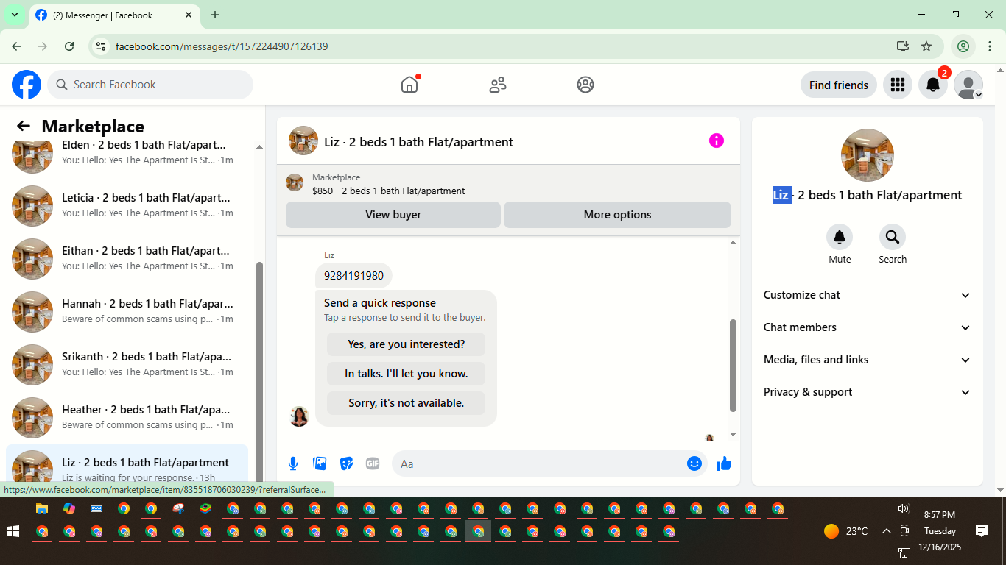This screenshot has height=565, width=1006.
Task: Open the Facebook menu grid icon
Action: (897, 85)
